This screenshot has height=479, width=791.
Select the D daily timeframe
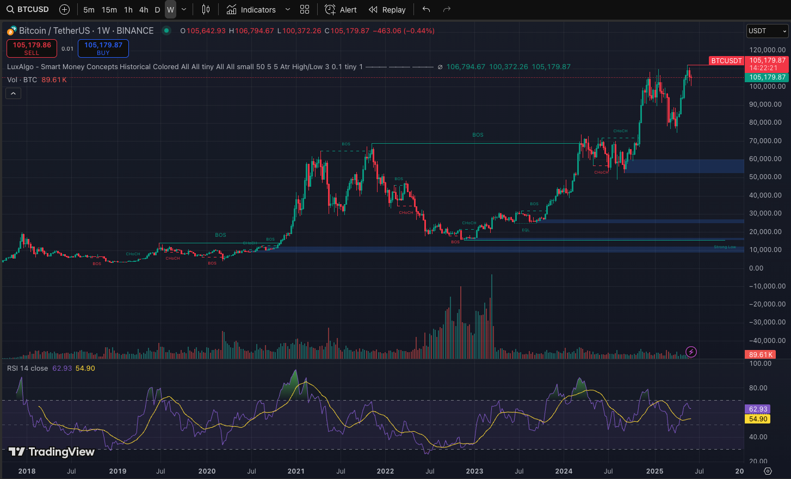(157, 10)
